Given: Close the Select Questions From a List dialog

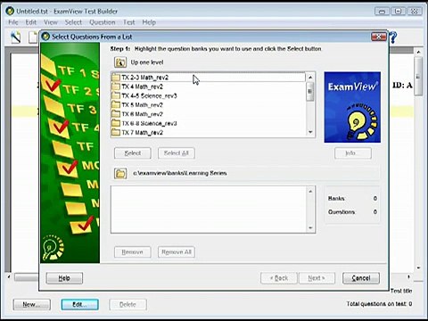Looking at the screenshot, I should click(x=379, y=37).
